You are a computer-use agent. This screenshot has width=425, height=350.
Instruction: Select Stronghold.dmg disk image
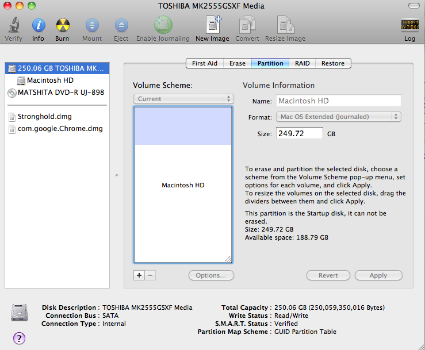click(x=57, y=117)
